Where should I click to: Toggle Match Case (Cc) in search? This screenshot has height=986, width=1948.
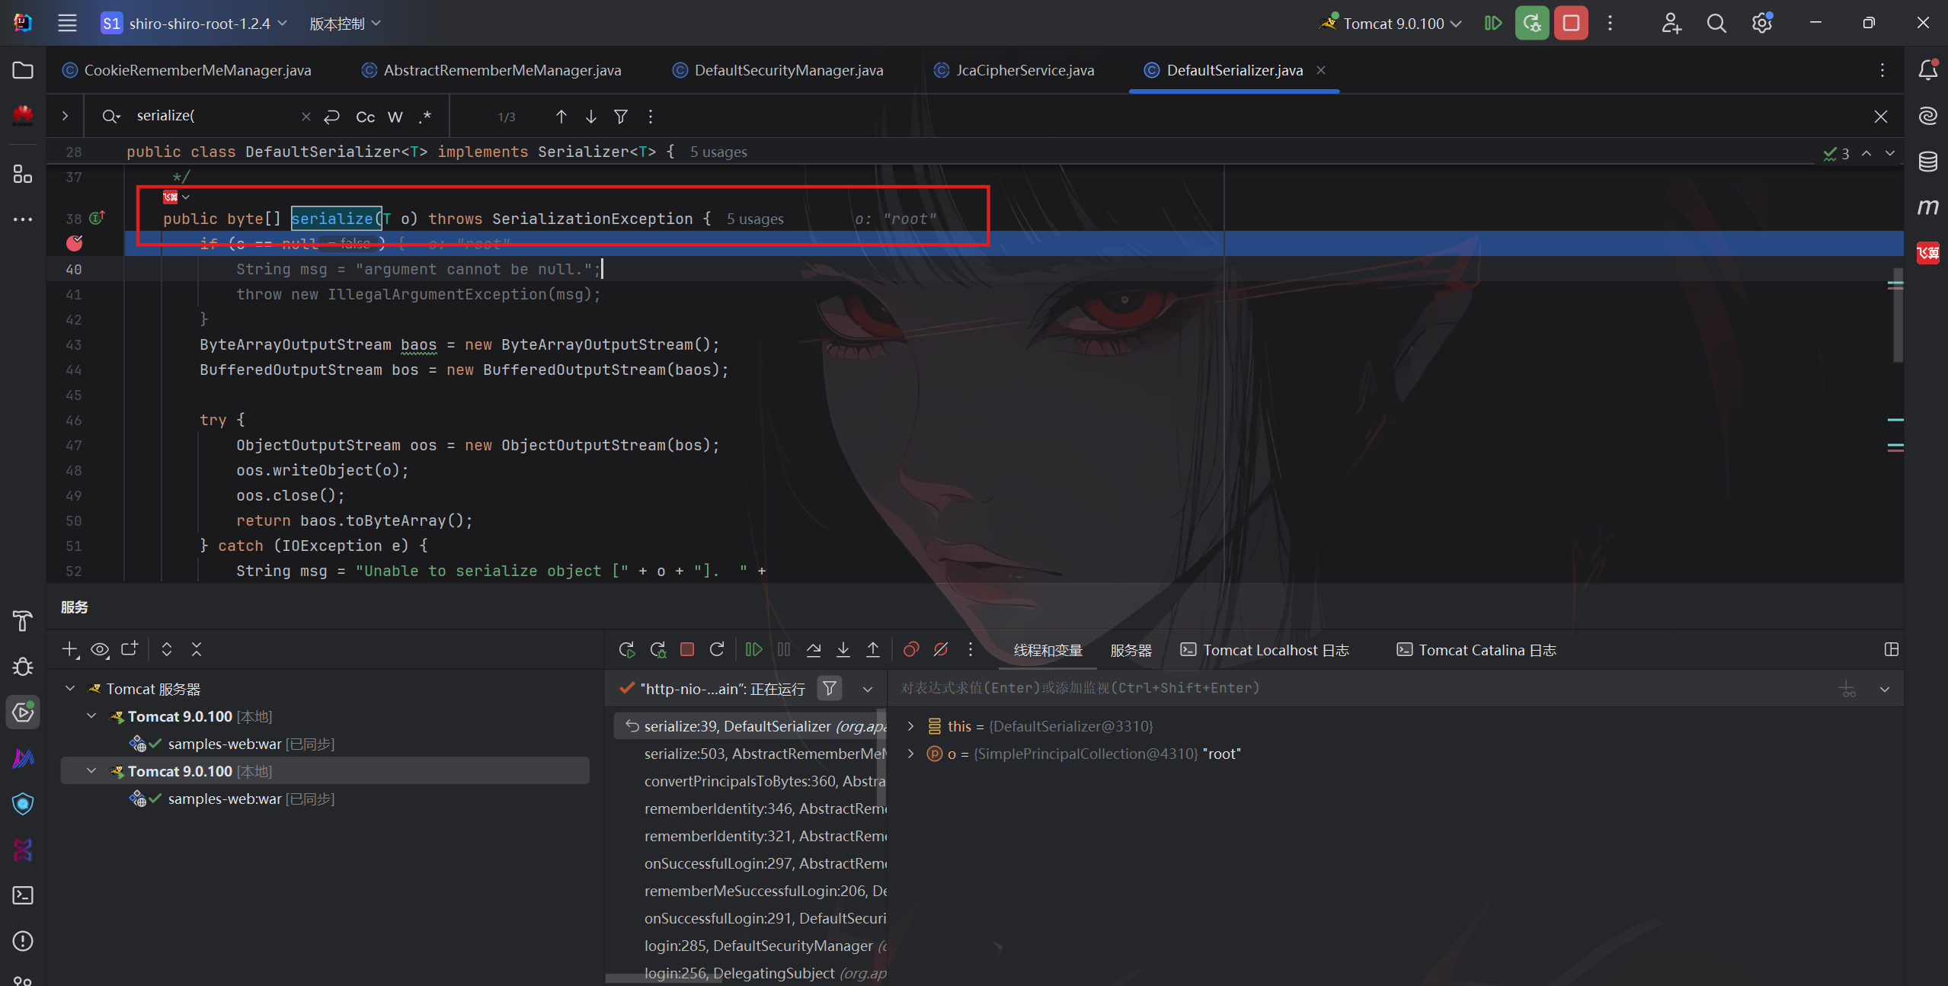365,117
